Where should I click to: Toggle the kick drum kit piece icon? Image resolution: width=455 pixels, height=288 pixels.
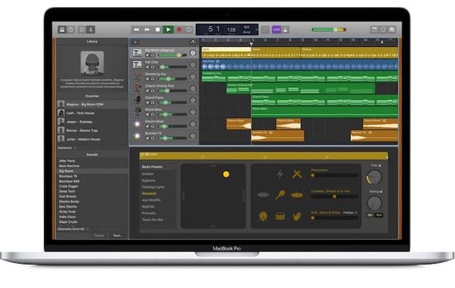pos(263,216)
